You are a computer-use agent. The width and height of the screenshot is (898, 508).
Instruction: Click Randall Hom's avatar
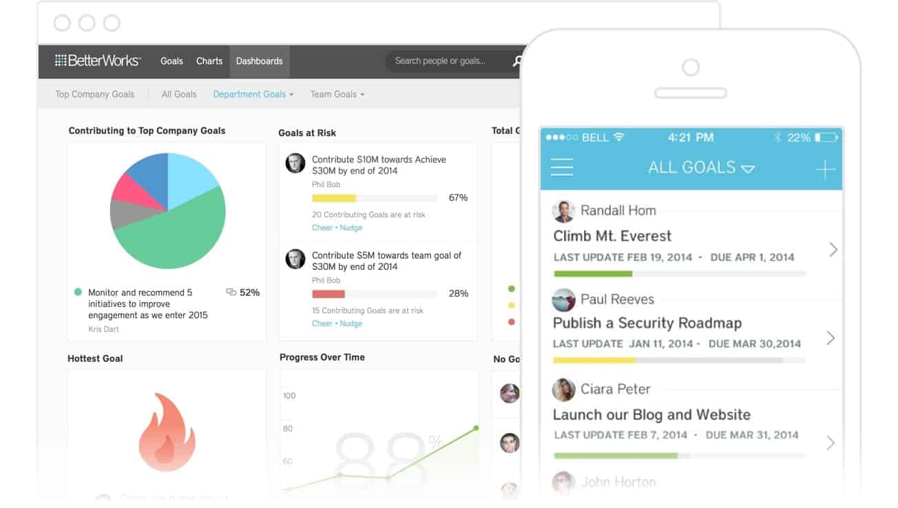tap(563, 211)
